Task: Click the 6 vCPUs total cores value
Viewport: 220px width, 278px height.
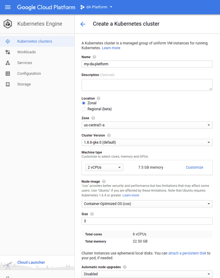Action: pos(139,234)
